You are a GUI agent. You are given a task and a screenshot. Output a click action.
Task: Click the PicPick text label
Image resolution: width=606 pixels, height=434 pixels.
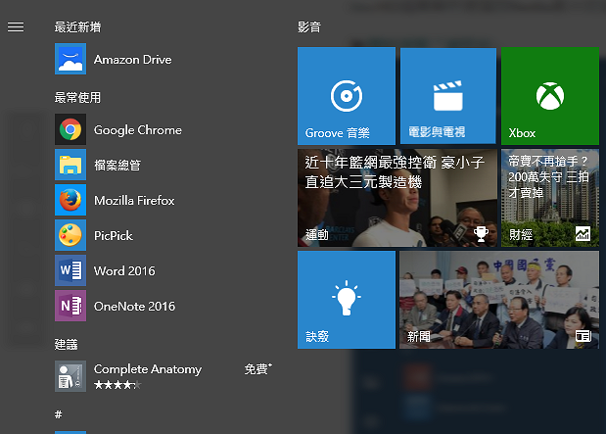(114, 235)
